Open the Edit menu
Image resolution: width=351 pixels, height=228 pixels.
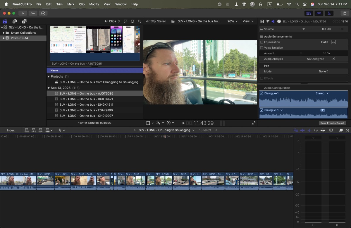tap(49, 4)
